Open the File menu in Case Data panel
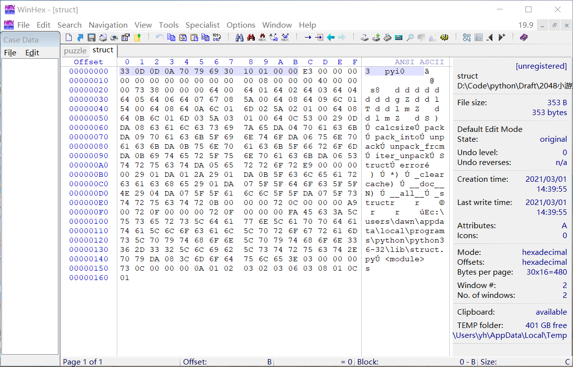 click(10, 52)
